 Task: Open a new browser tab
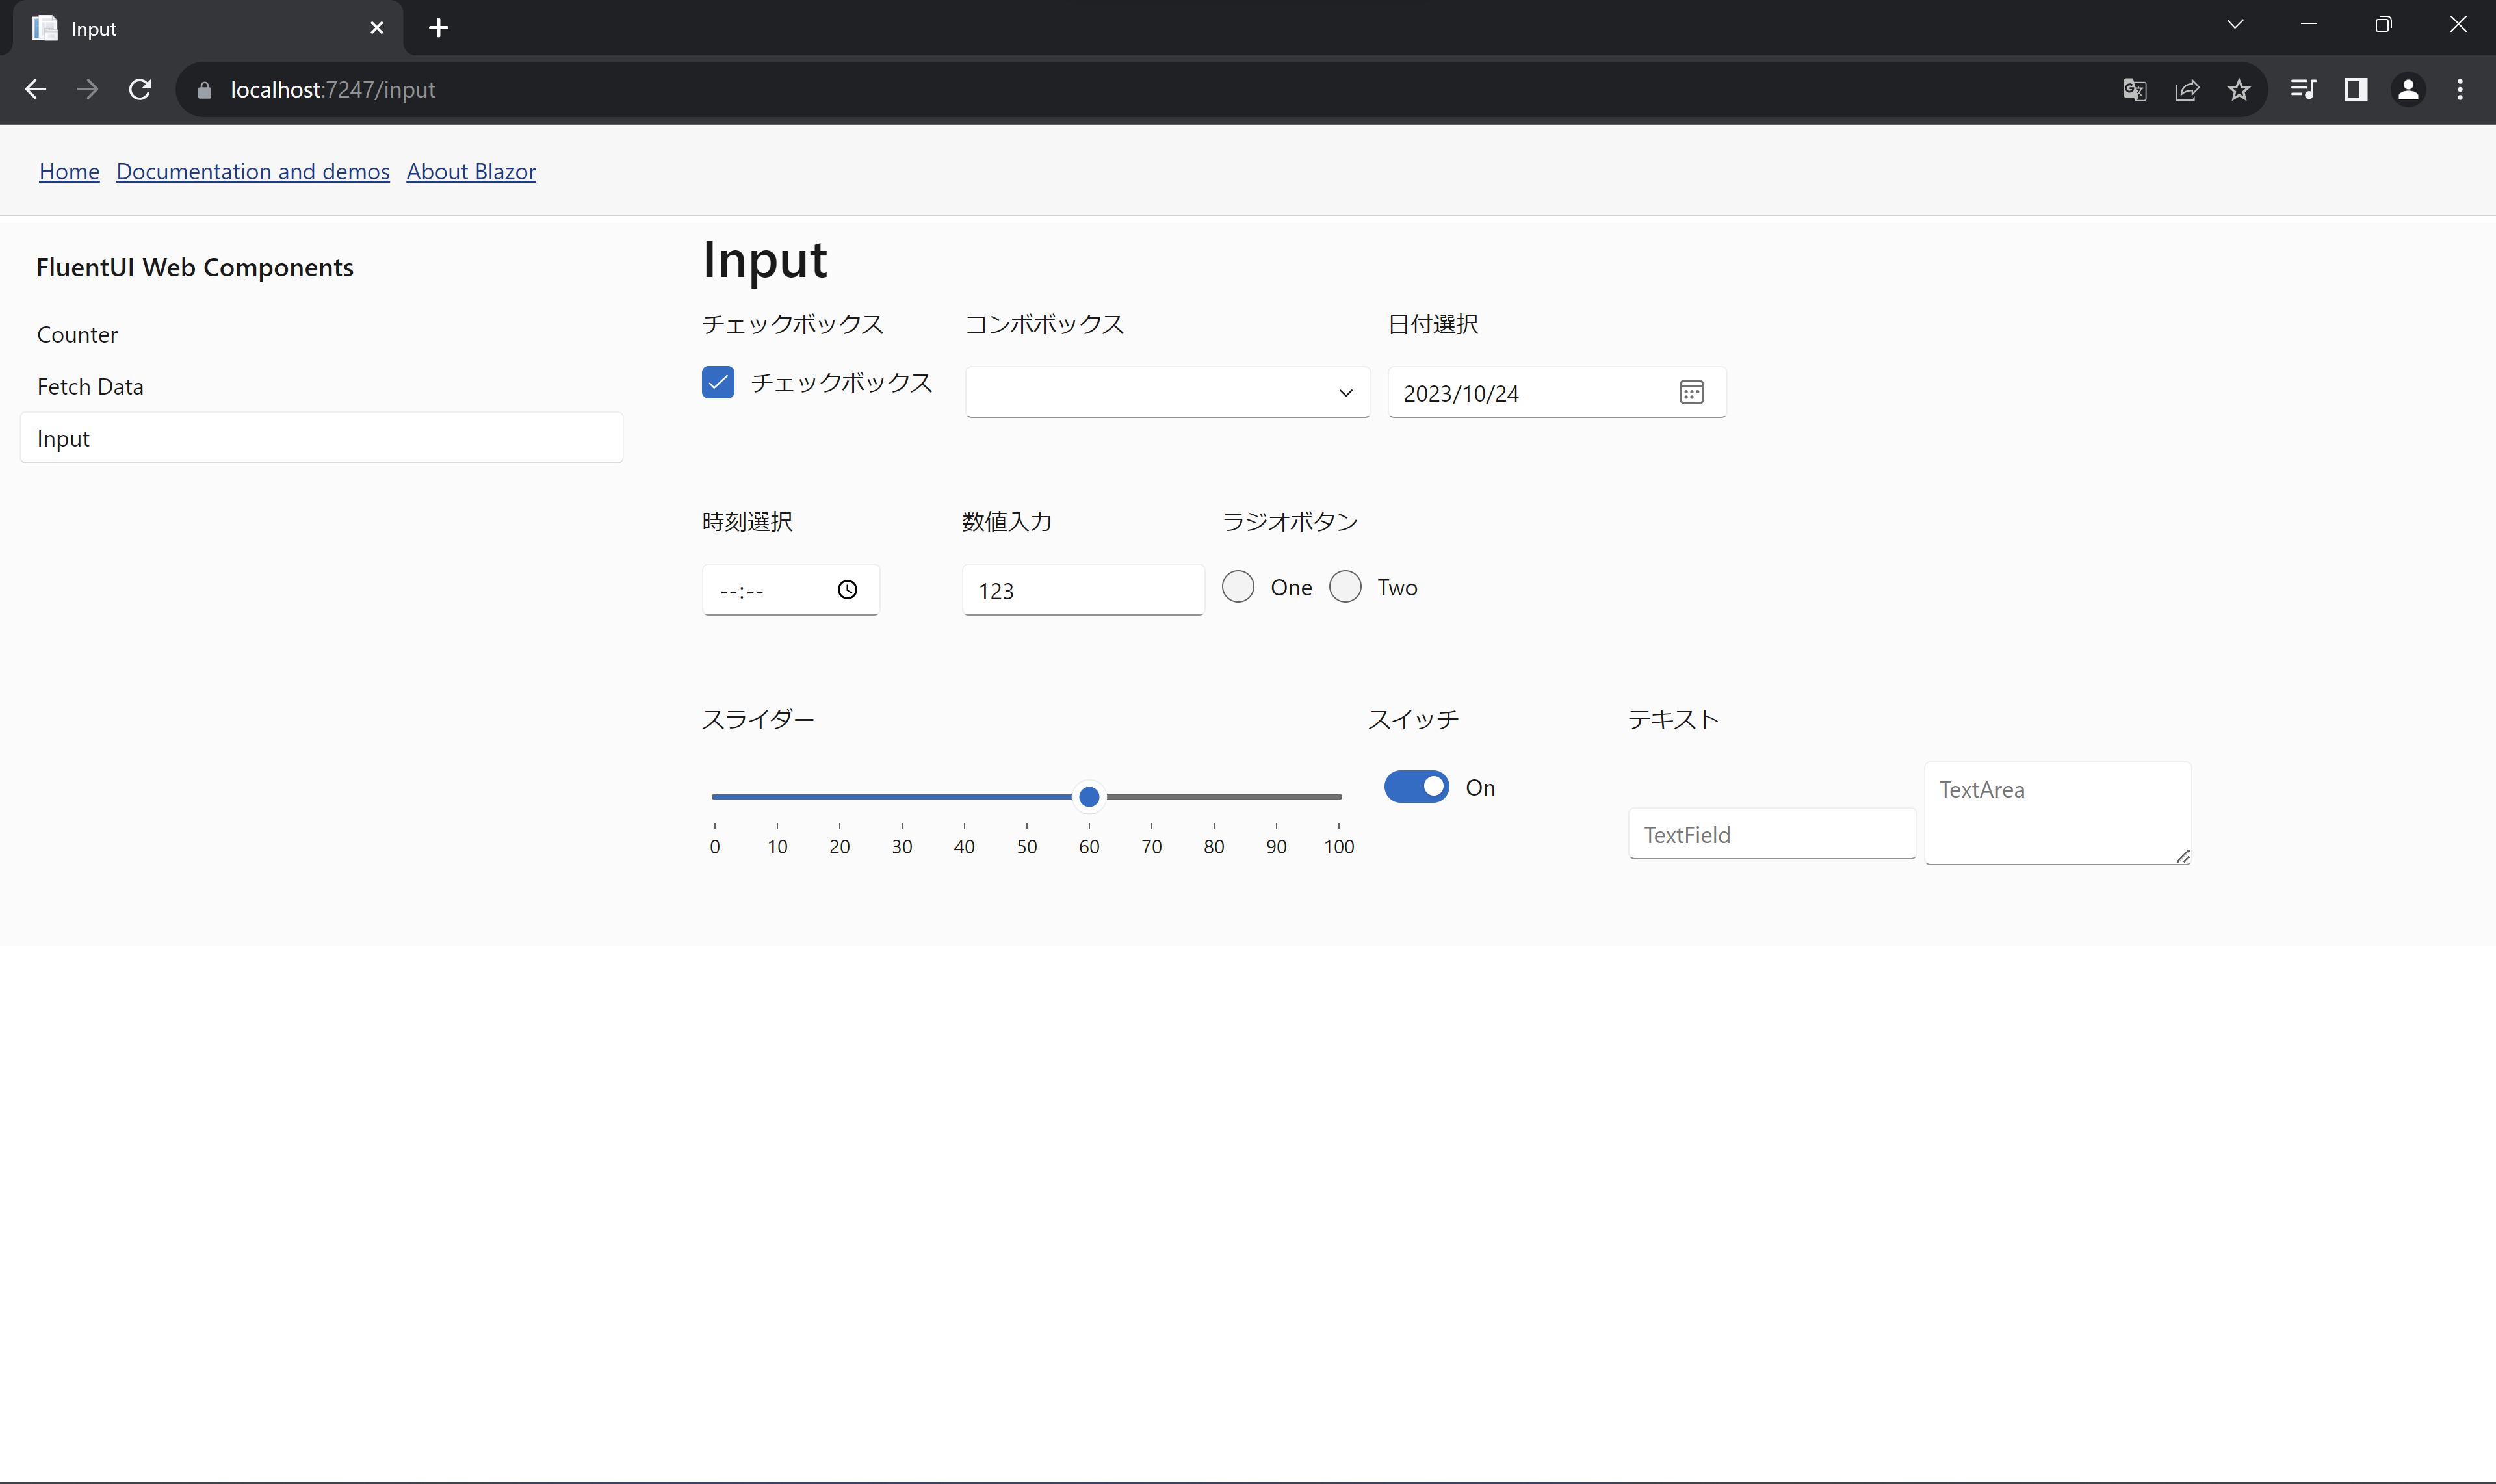tap(438, 28)
